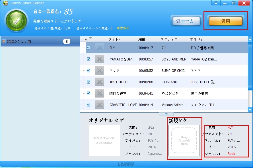Open the title bar dropdown menu arrow
This screenshot has width=253, height=168.
[216, 3]
